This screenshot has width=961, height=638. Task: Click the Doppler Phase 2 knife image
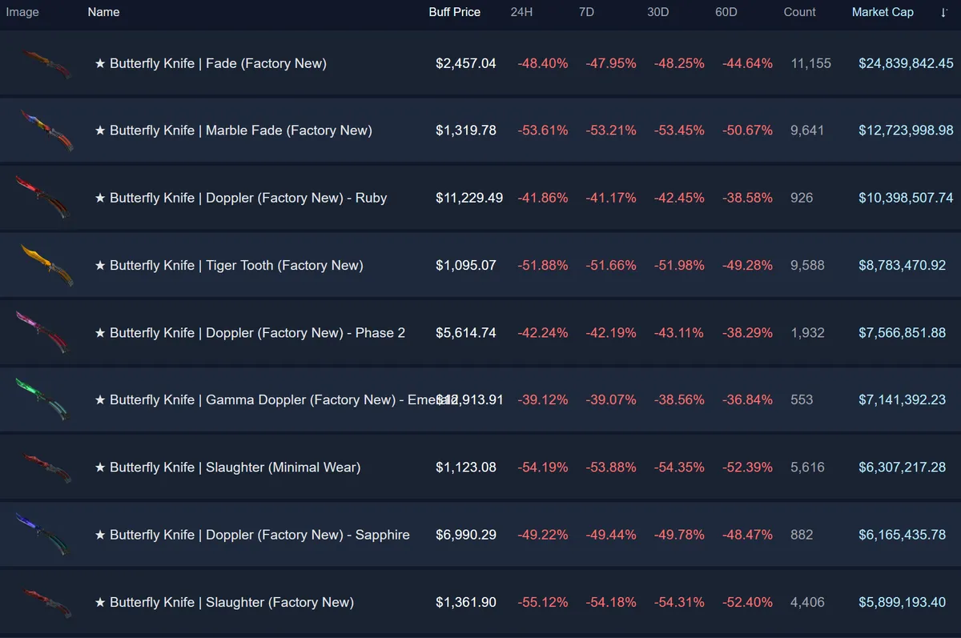tap(43, 332)
